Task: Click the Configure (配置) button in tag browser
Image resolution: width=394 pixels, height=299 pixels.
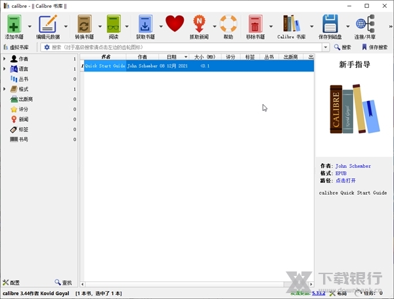Action: (11, 283)
